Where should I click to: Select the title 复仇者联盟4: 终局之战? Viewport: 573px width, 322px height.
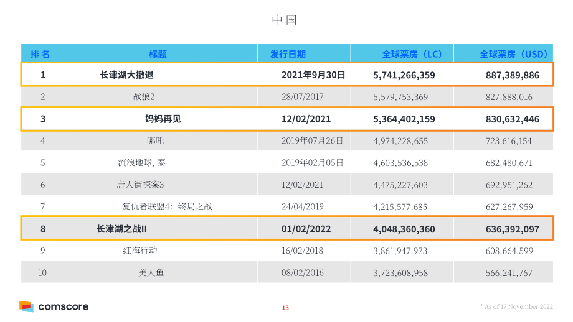coord(167,206)
